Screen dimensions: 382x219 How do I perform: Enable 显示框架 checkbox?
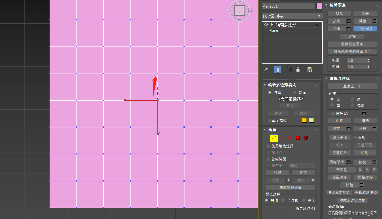269,120
